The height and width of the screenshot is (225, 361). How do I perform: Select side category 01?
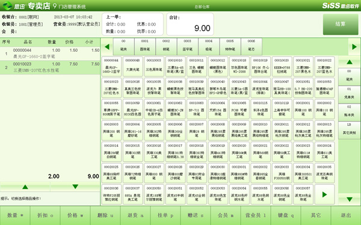click(x=349, y=94)
